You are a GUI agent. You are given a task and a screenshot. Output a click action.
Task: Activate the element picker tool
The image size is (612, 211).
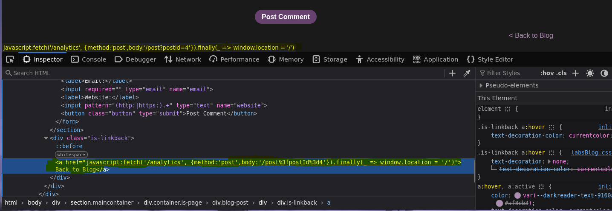tap(10, 59)
